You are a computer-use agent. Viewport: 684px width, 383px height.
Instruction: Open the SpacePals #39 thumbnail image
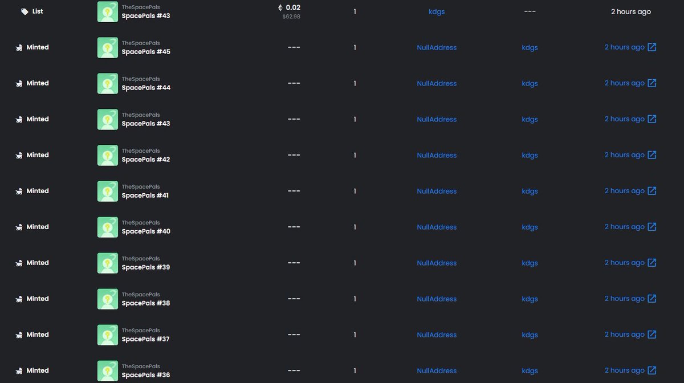pos(108,263)
